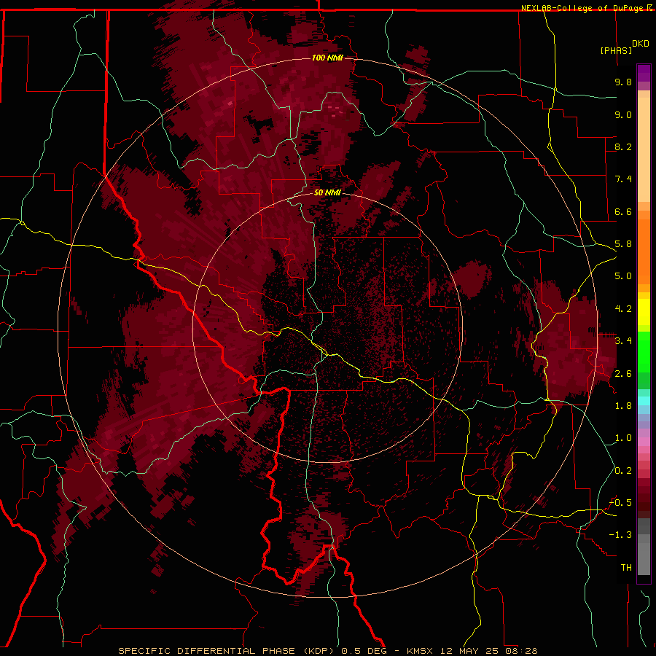Viewport: 656px width, 656px height.
Task: Click the 5.0 legend value
Action: pos(623,276)
